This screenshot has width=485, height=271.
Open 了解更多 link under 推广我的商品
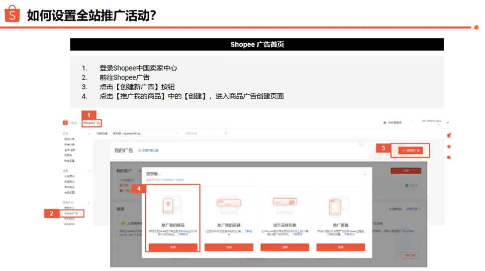coord(183,234)
